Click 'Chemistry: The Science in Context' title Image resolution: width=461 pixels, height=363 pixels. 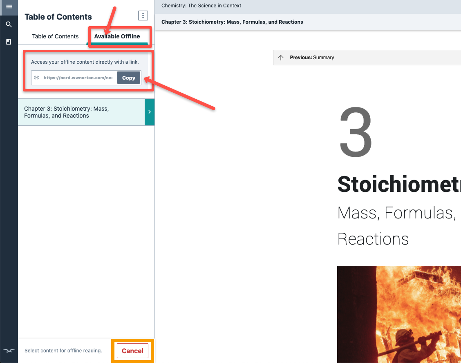point(201,6)
